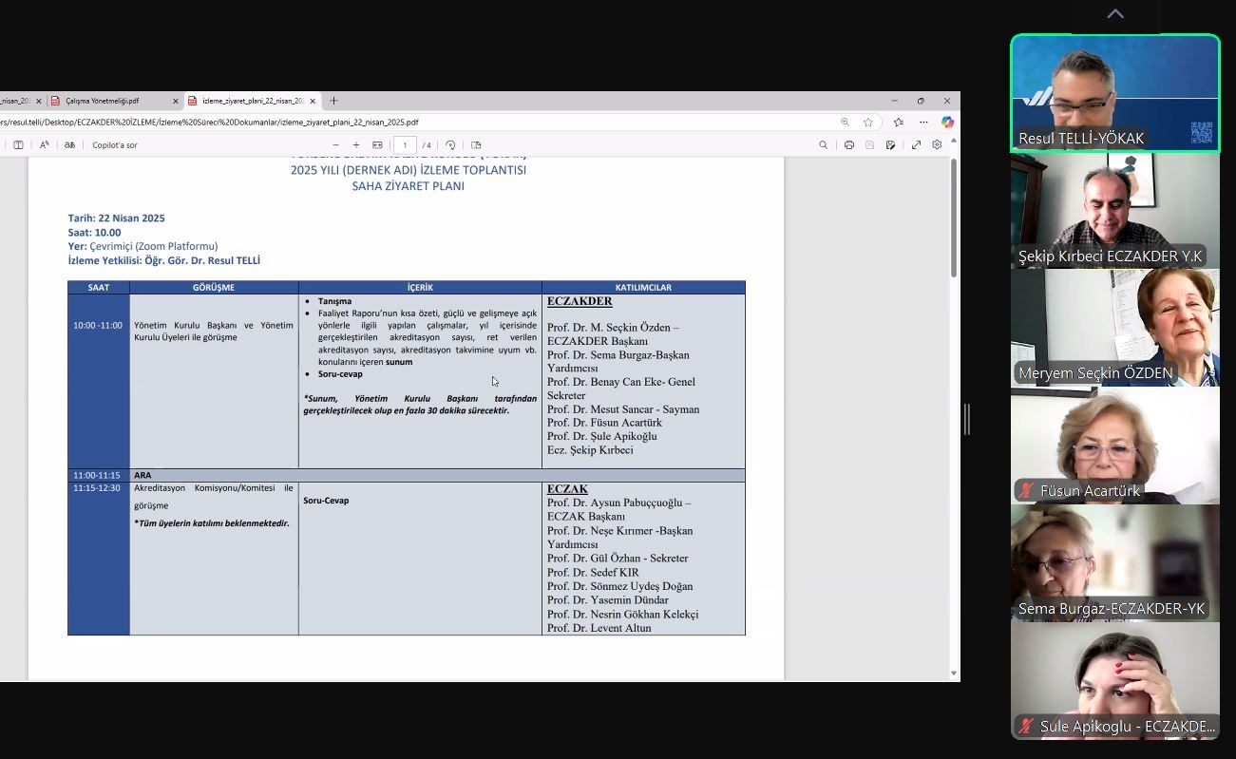Open a new browser tab

click(x=333, y=101)
